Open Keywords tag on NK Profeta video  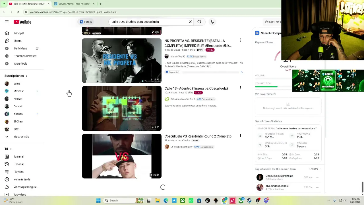[172, 72]
